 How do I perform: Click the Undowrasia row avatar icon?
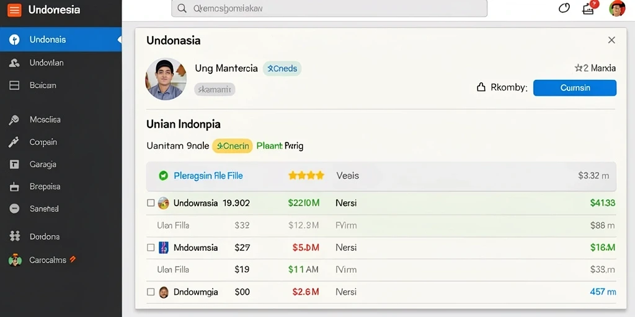163,203
